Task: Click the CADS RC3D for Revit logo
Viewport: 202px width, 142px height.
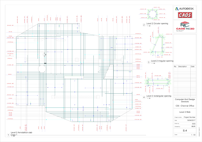Action: (x=185, y=27)
